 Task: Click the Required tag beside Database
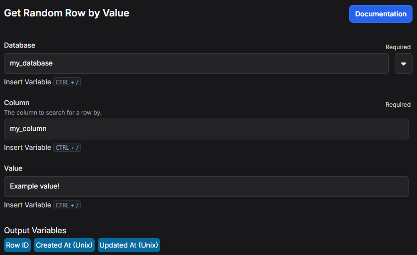tap(398, 47)
